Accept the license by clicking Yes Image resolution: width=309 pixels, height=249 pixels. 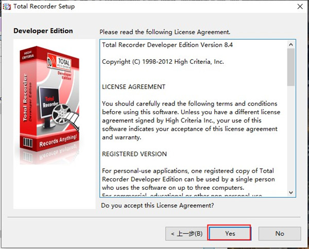tap(230, 234)
